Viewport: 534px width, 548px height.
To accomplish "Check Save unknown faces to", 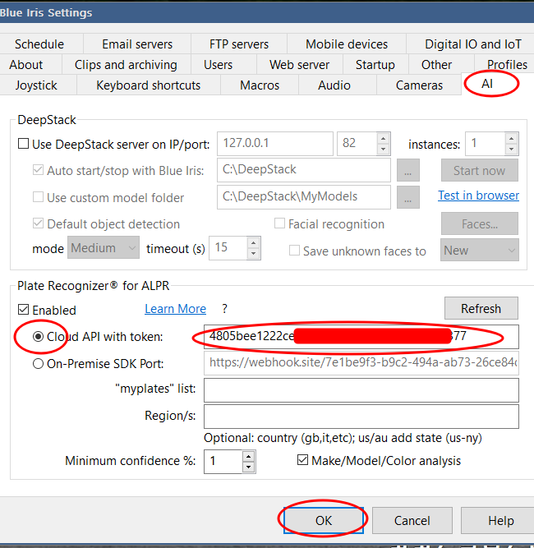I will click(294, 251).
